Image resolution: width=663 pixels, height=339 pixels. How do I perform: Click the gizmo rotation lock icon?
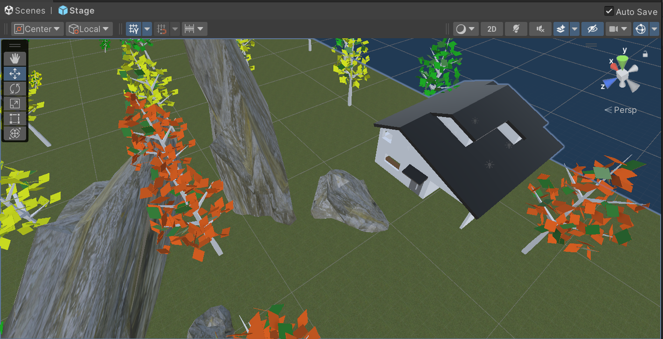pos(645,54)
